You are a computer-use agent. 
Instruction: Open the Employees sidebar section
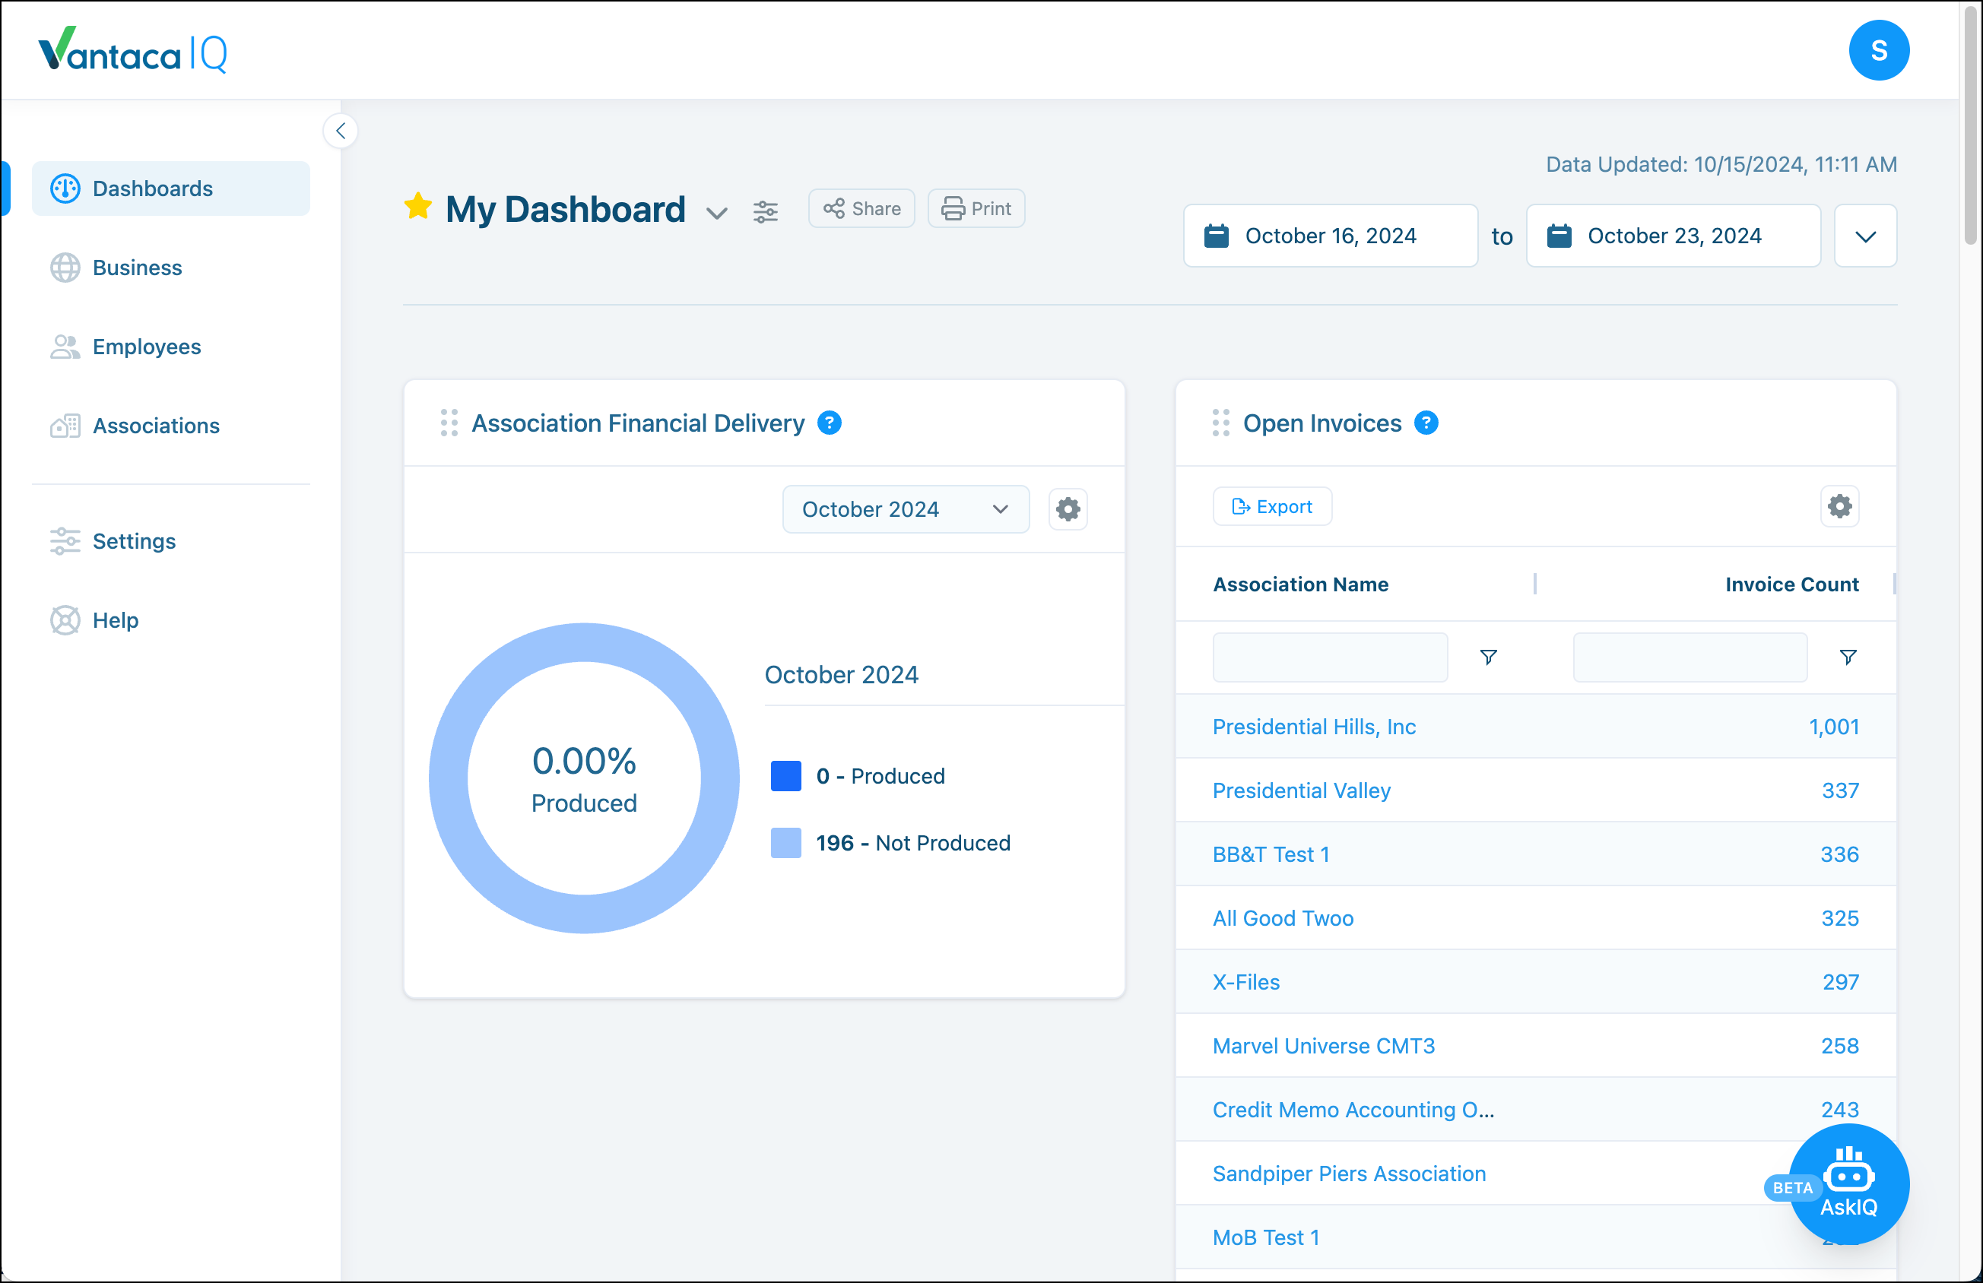pyautogui.click(x=147, y=347)
